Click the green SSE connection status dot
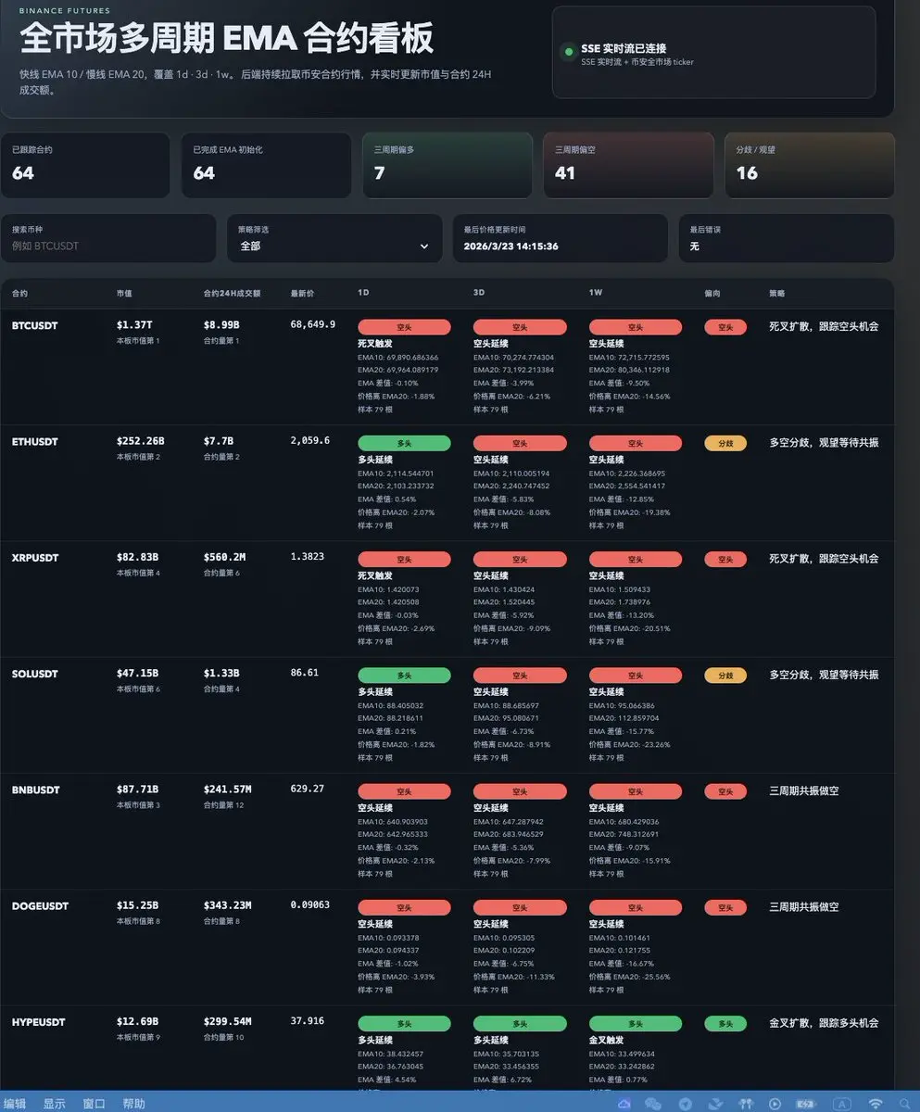Viewport: 920px width, 1112px height. [568, 52]
